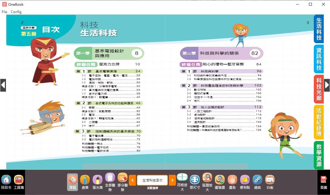Screen dimensions: 330x195
Task: Click the 2-1 數位相機 contents row
Action: click(x=224, y=90)
